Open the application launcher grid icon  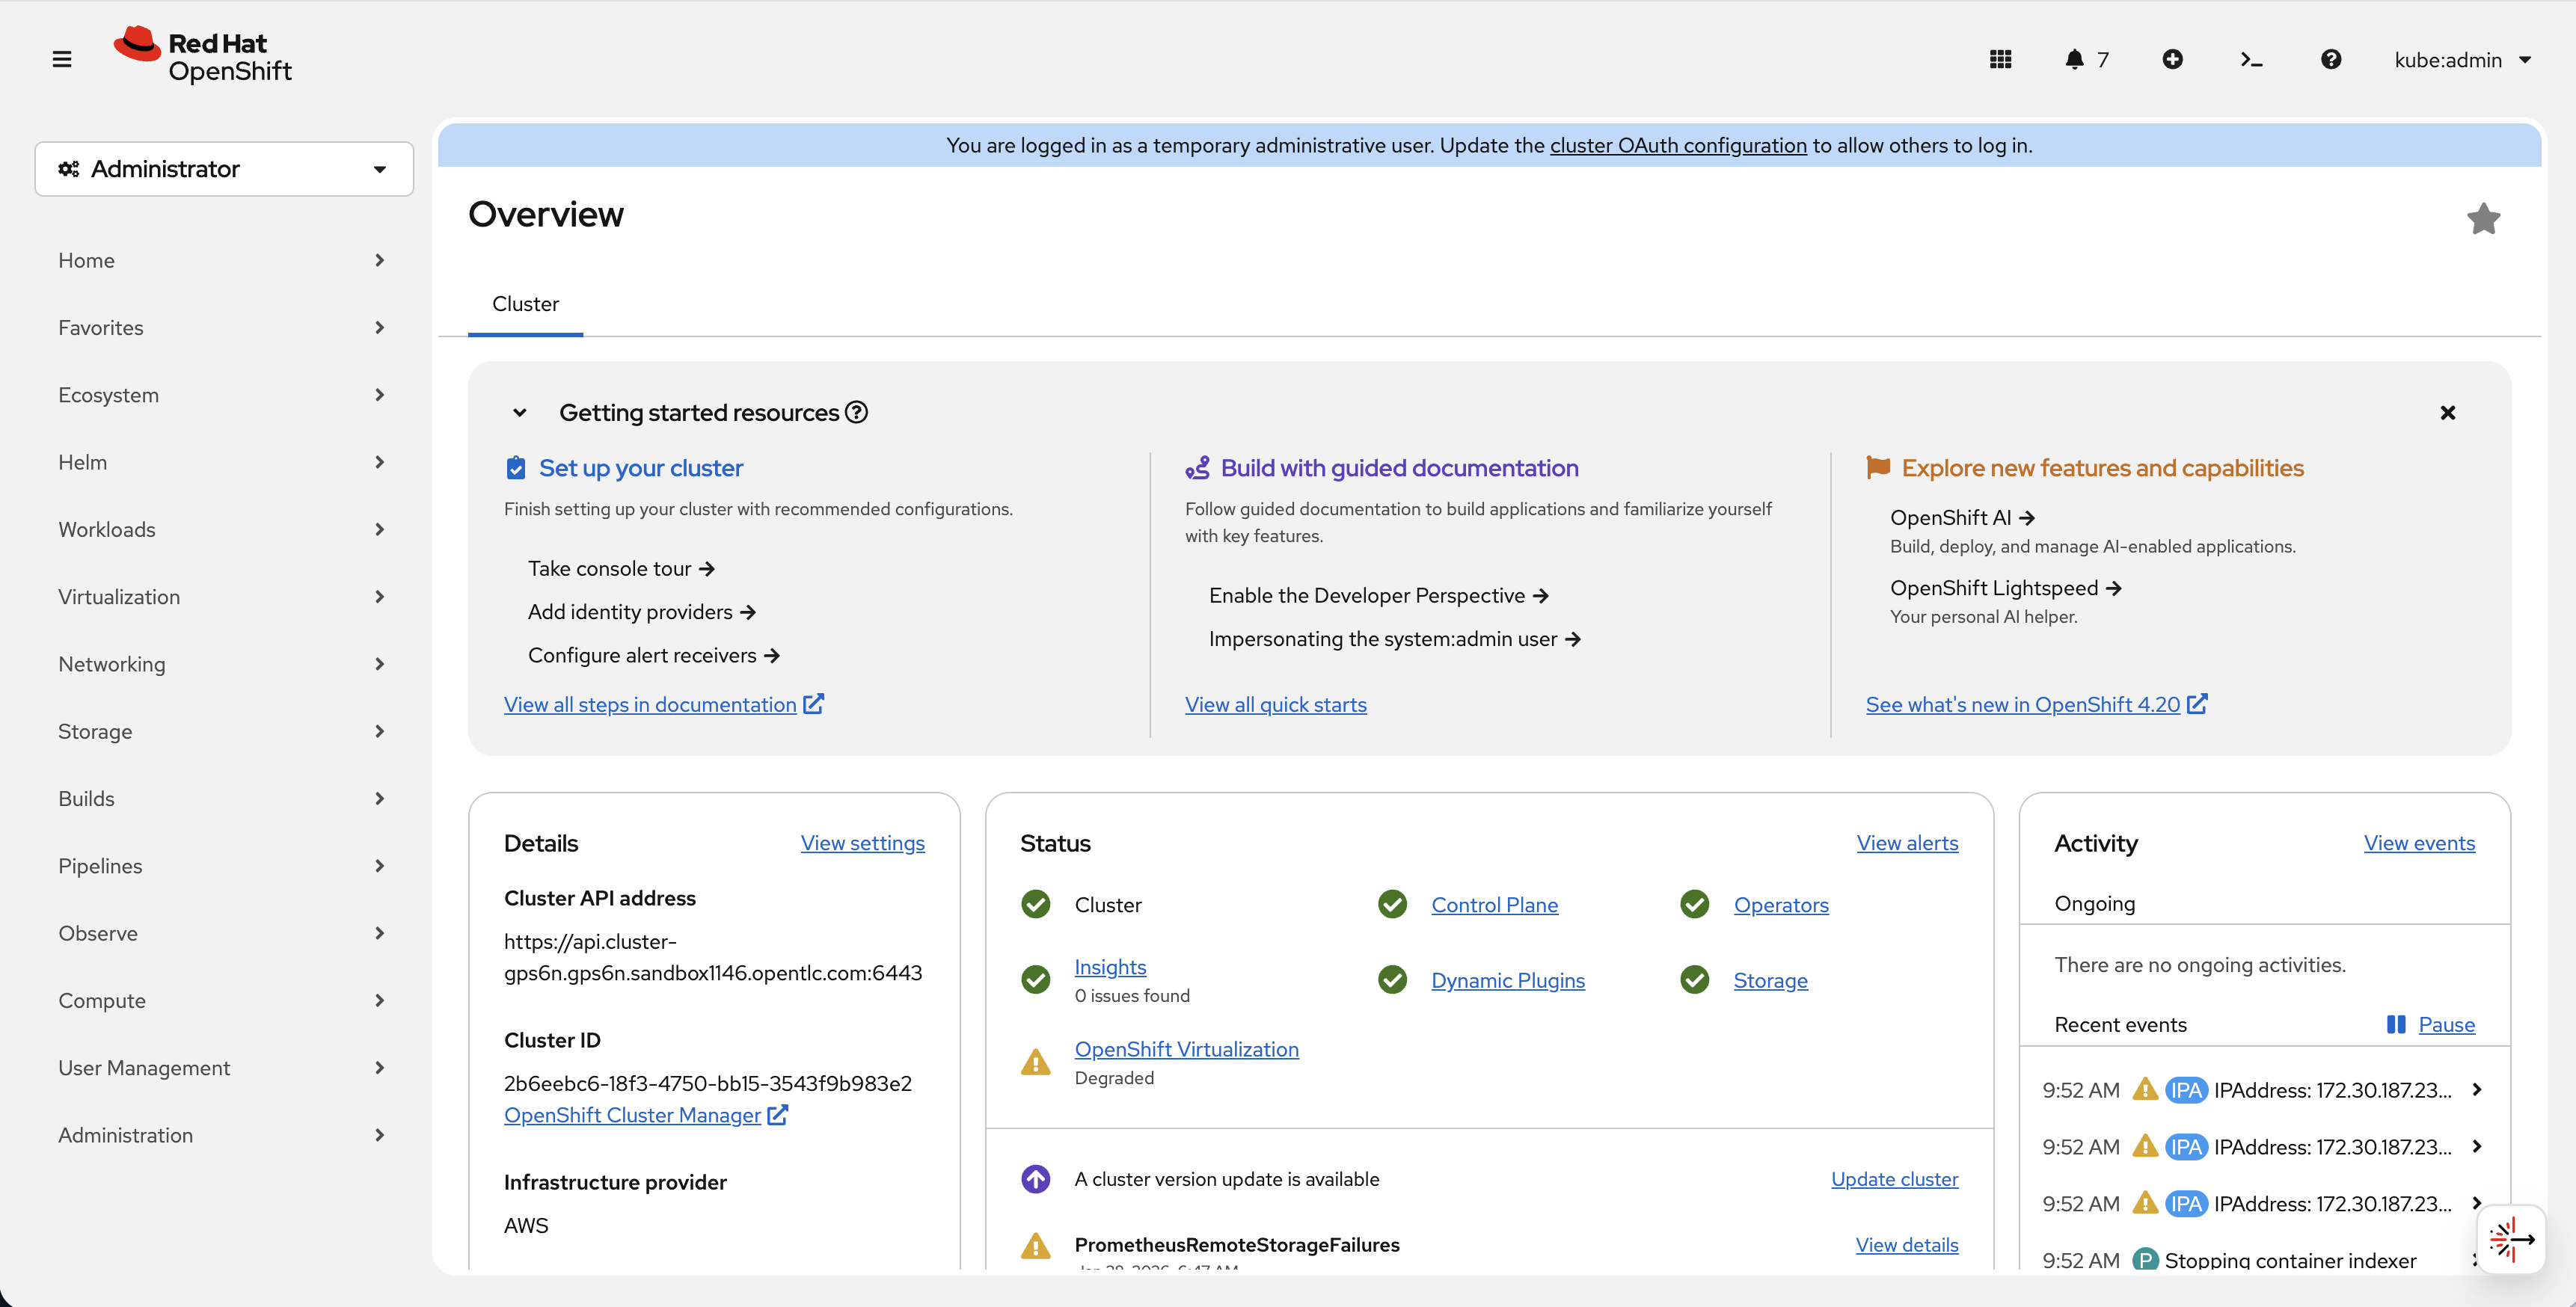click(2000, 60)
